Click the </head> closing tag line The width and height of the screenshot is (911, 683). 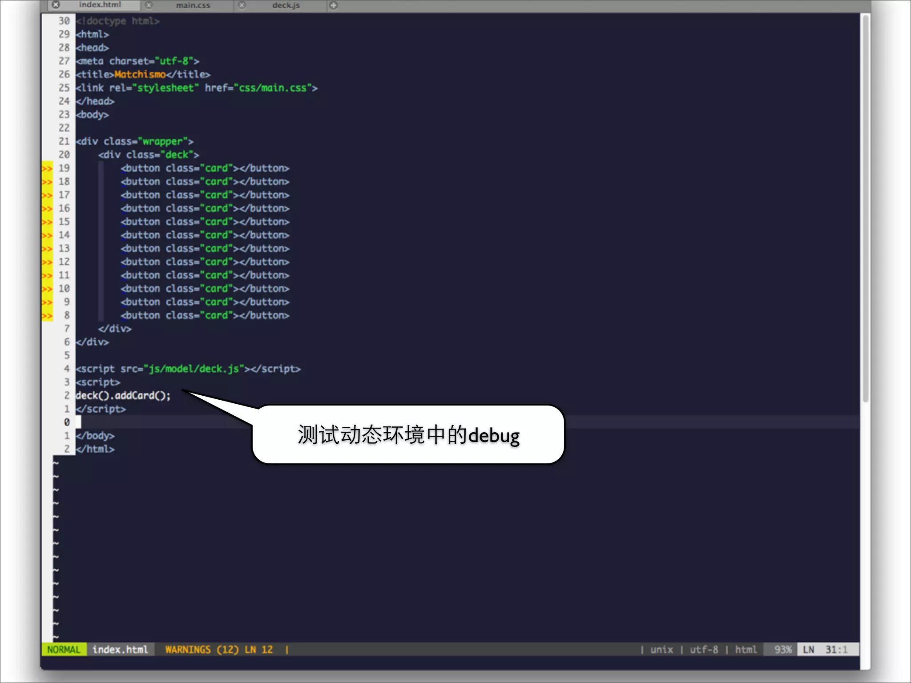pos(95,101)
